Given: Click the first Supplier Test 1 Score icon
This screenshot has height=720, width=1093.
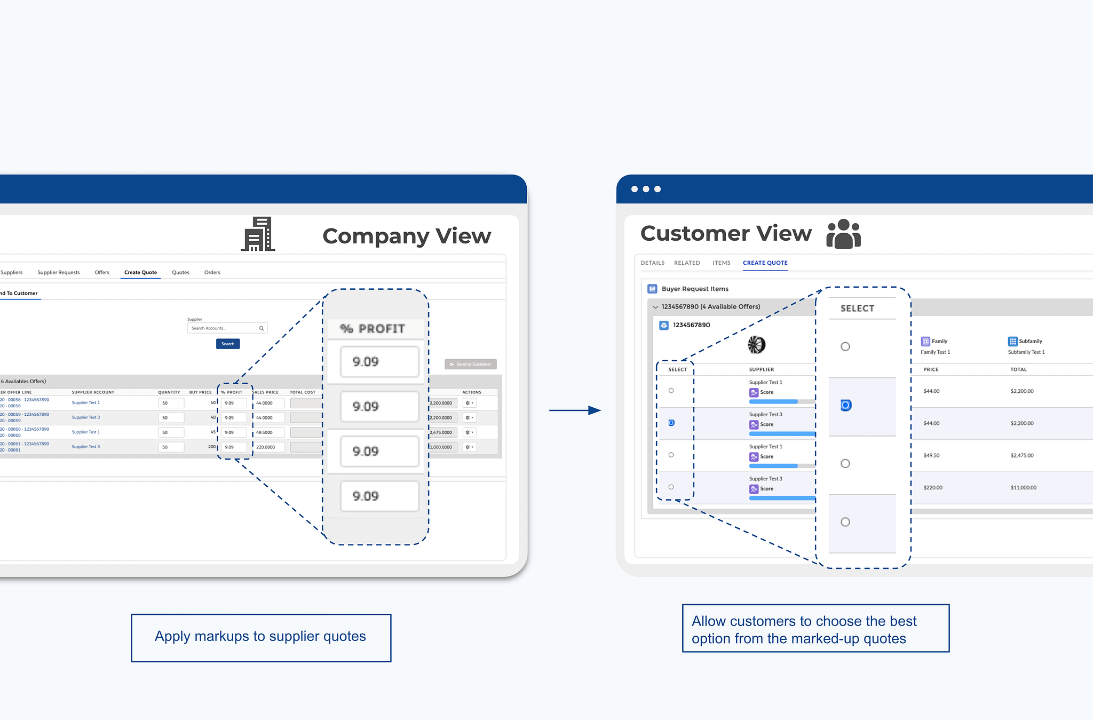Looking at the screenshot, I should click(x=754, y=392).
